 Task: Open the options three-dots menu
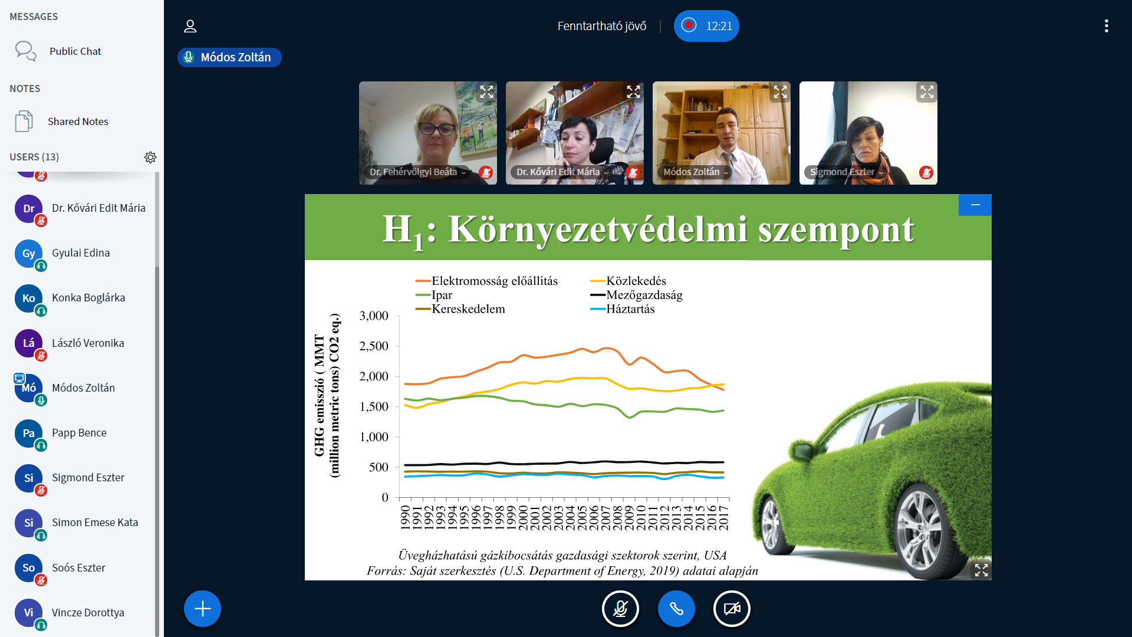(1106, 26)
